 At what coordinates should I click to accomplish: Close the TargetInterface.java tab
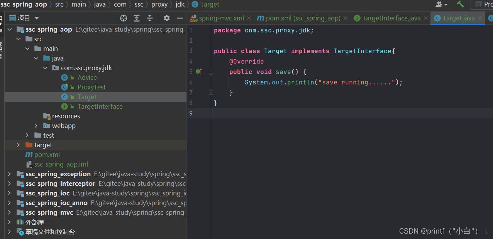tap(426, 18)
